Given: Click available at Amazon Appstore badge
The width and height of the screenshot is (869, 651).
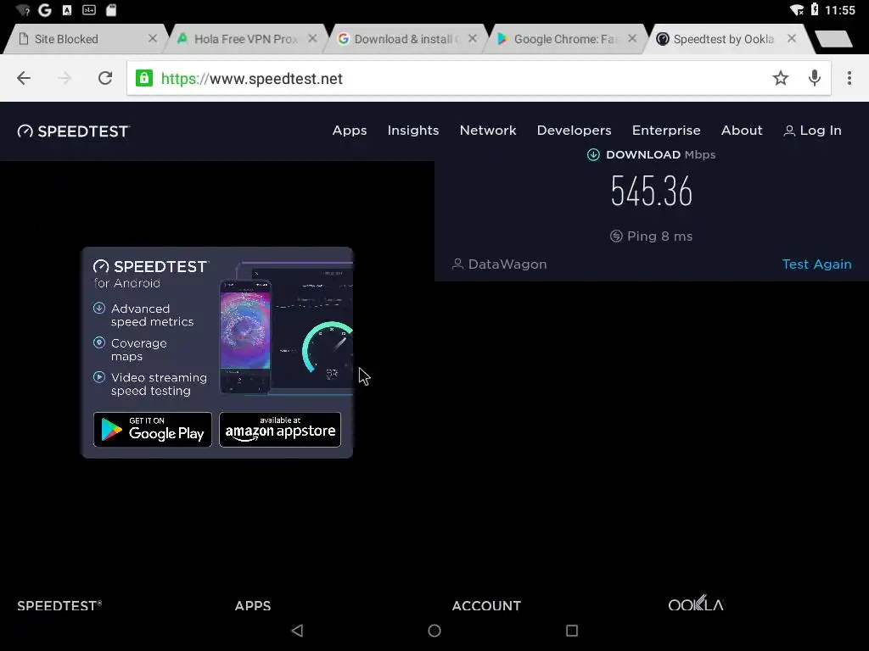Looking at the screenshot, I should coord(280,430).
